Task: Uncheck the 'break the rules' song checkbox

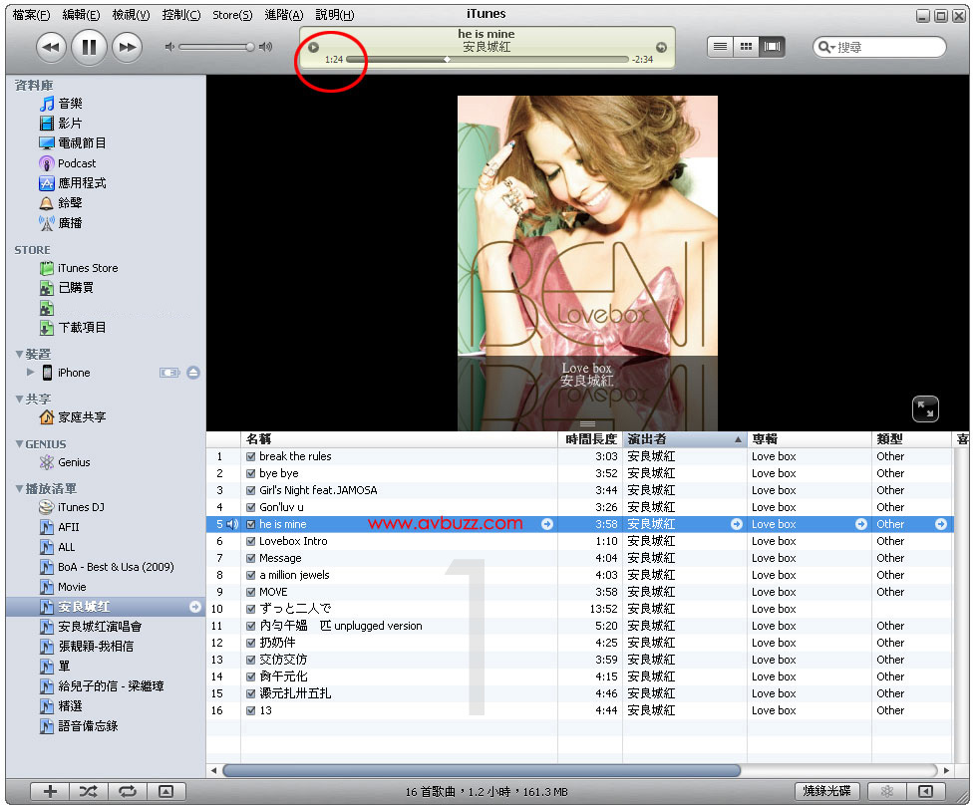Action: click(x=251, y=456)
